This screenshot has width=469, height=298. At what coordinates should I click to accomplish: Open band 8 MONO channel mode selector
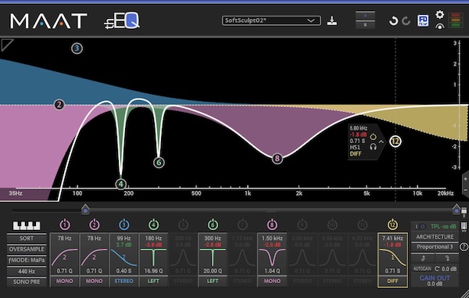272,282
